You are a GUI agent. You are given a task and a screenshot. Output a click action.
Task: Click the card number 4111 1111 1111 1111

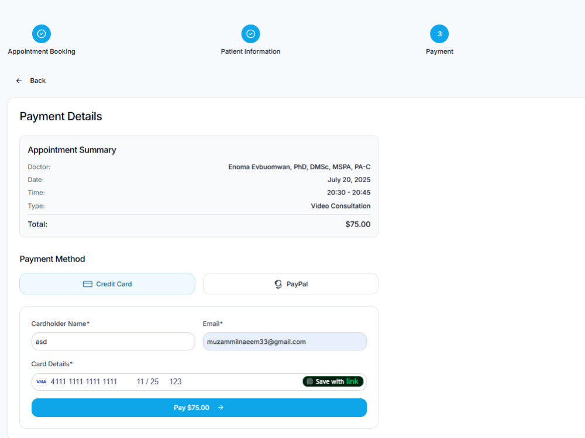coord(84,382)
